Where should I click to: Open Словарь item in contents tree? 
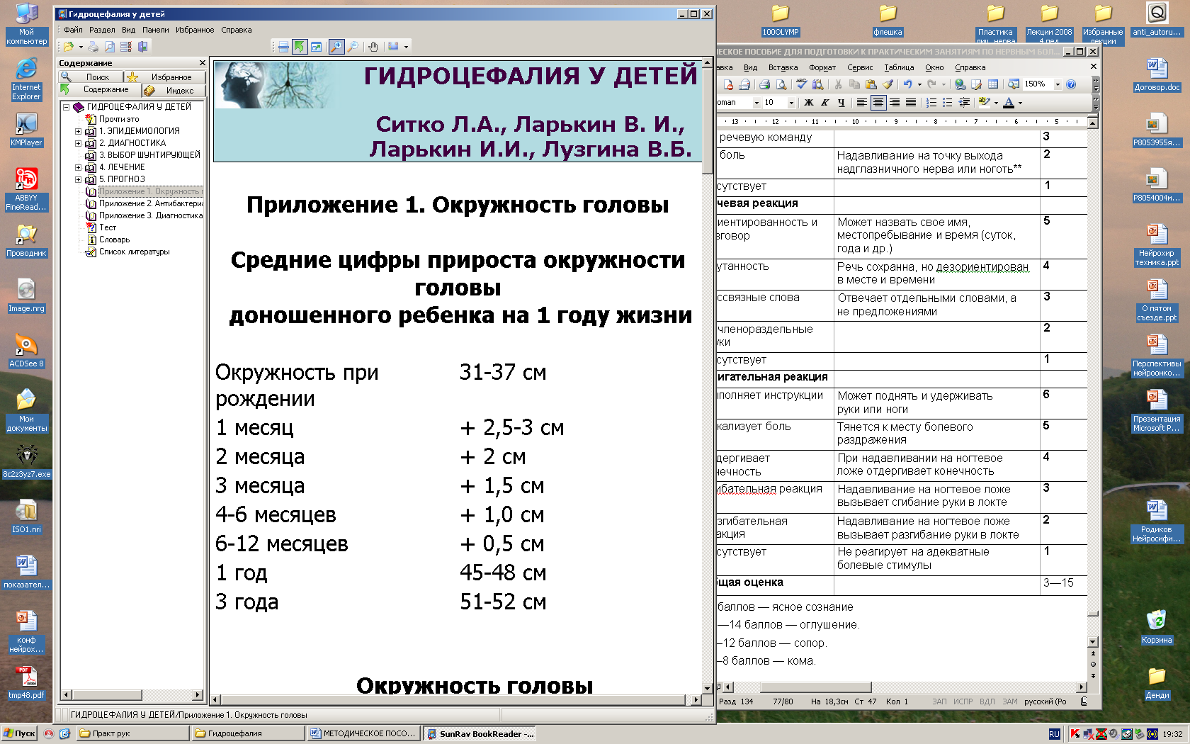click(114, 239)
